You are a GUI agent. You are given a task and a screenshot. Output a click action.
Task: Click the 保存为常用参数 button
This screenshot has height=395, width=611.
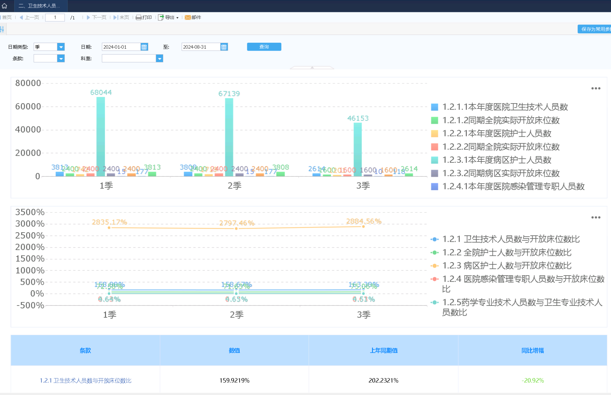594,29
